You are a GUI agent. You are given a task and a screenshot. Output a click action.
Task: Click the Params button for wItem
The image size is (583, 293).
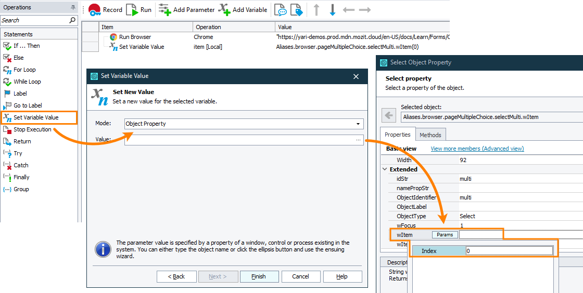pyautogui.click(x=445, y=235)
